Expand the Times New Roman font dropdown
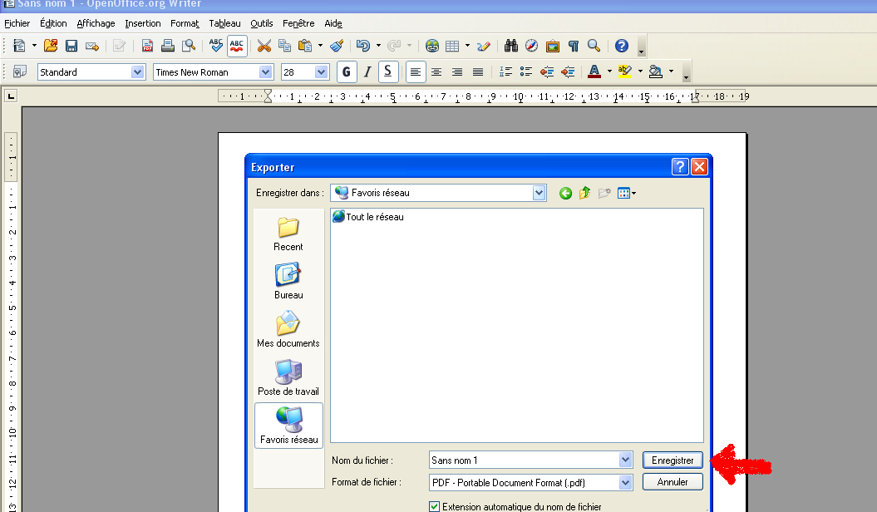 point(266,72)
